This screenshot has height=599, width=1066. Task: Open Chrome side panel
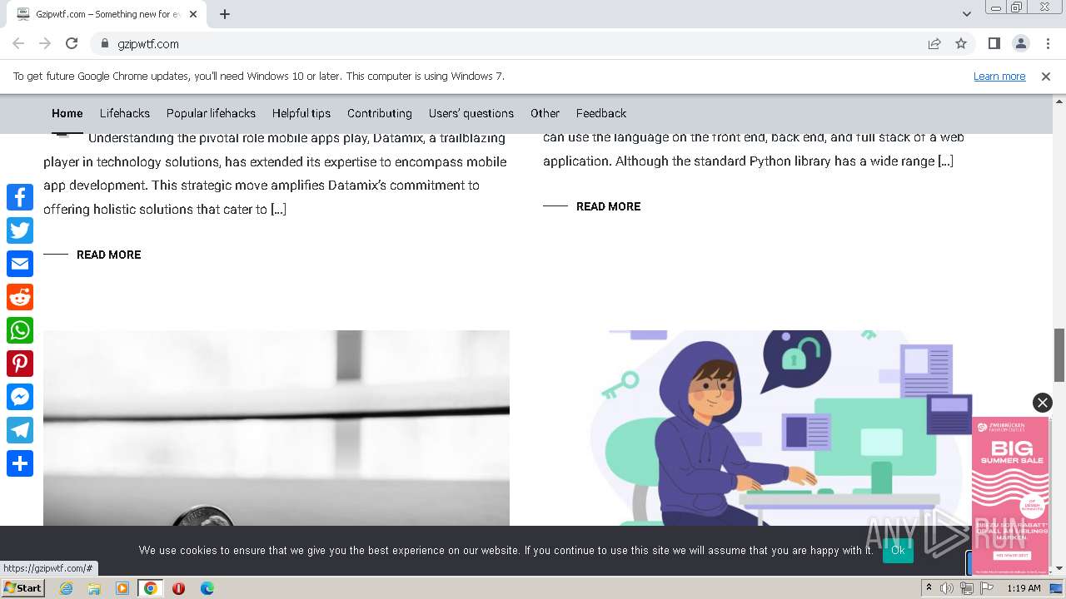coord(994,43)
